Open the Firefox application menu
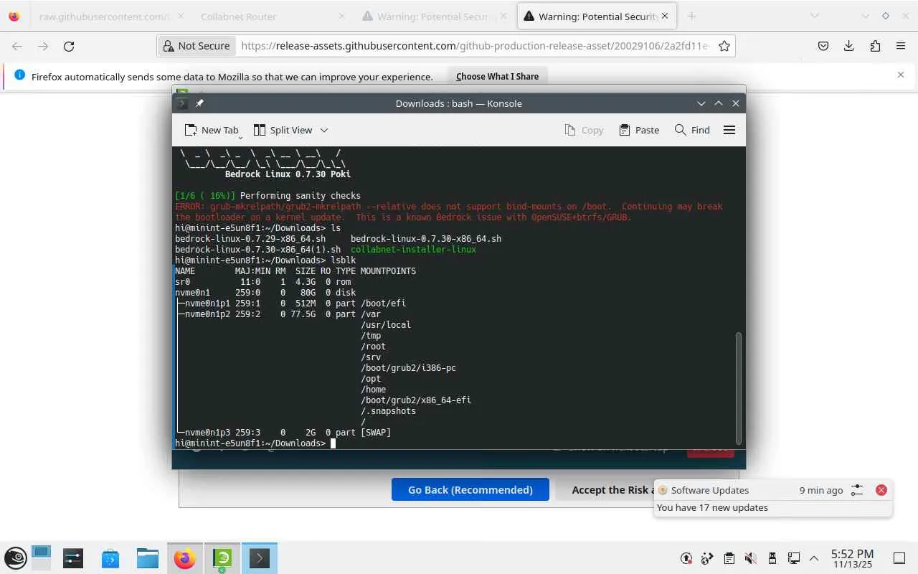 (901, 46)
